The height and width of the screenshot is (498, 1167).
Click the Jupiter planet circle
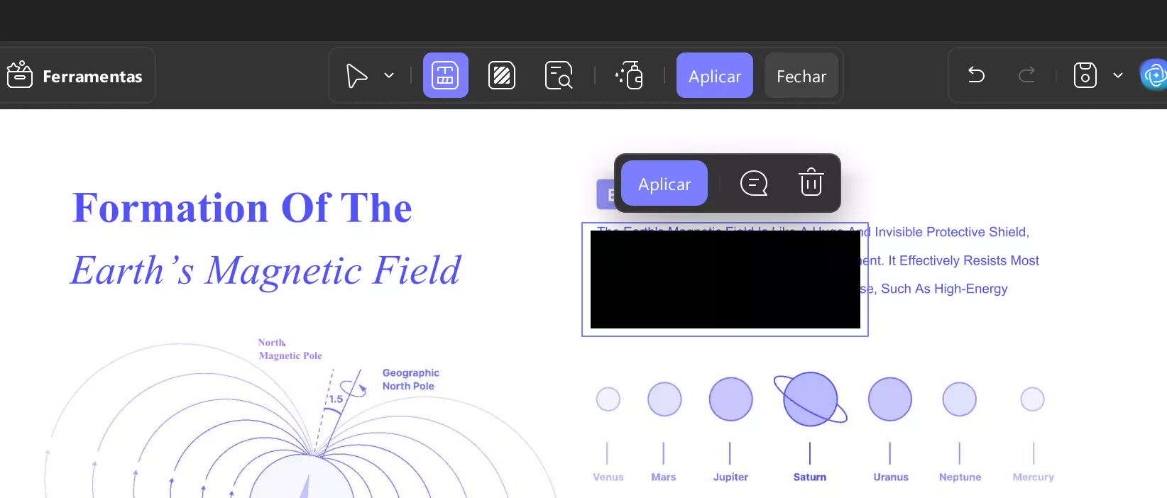(730, 399)
